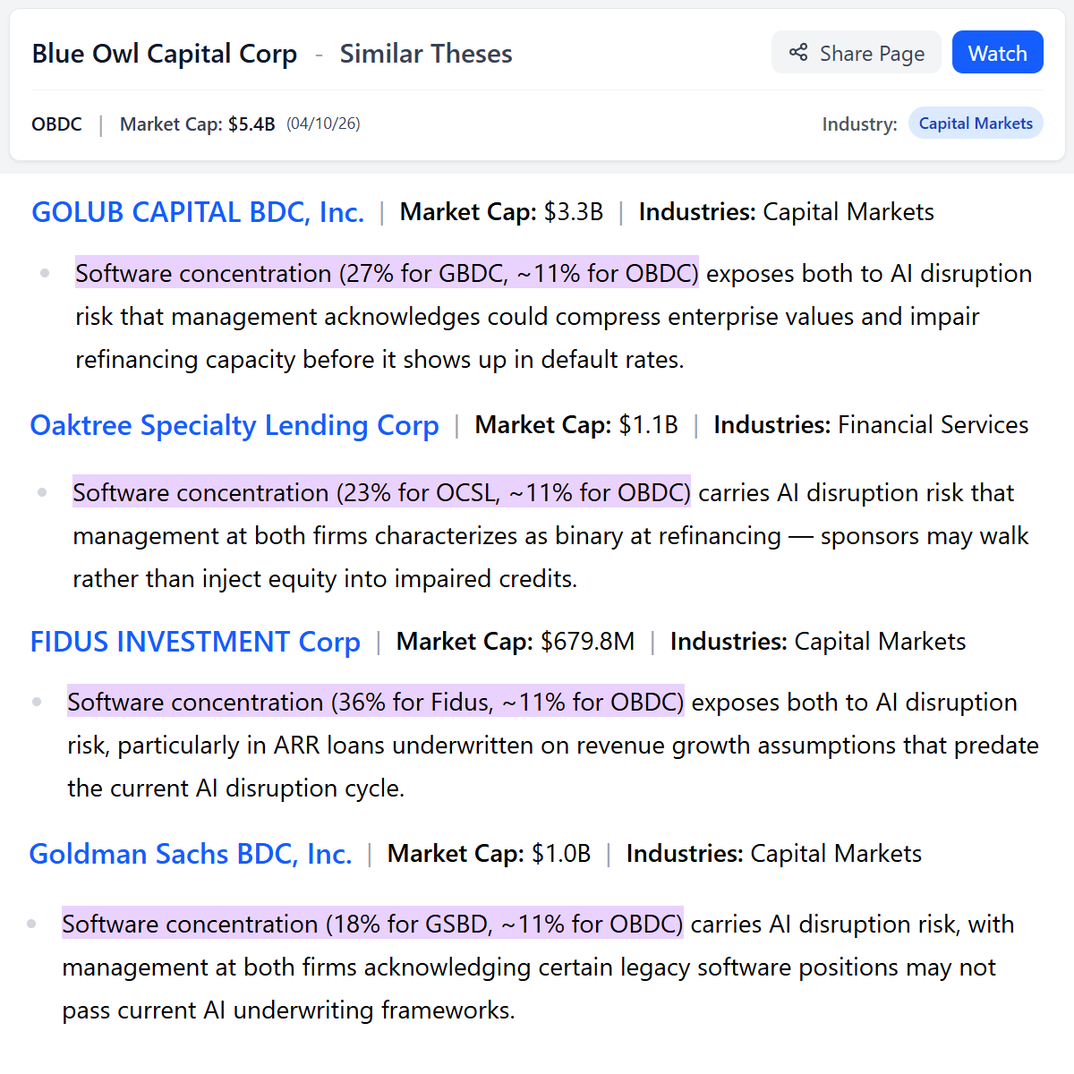
Task: Open the Oaktree Specialty Lending Corp link
Action: [234, 425]
